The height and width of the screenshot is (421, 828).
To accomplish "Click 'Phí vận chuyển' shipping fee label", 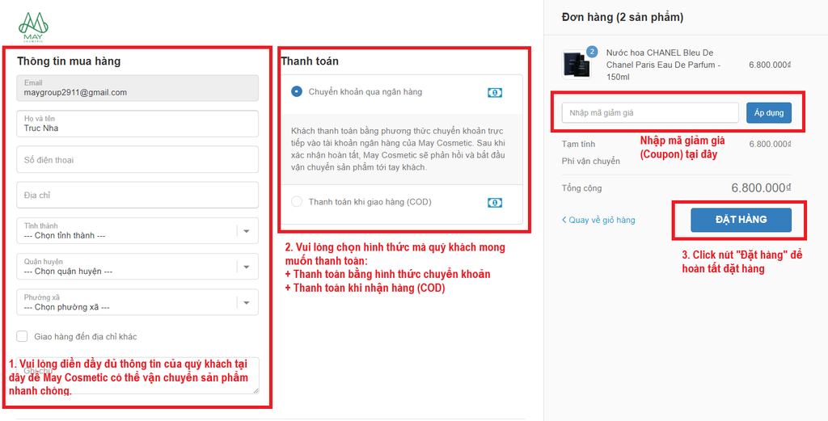I will pos(591,161).
